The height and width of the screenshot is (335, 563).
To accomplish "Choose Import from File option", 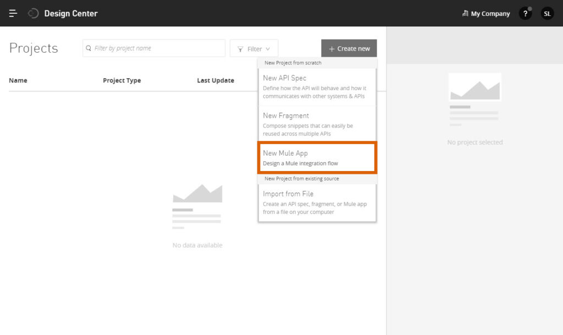I will click(x=317, y=202).
